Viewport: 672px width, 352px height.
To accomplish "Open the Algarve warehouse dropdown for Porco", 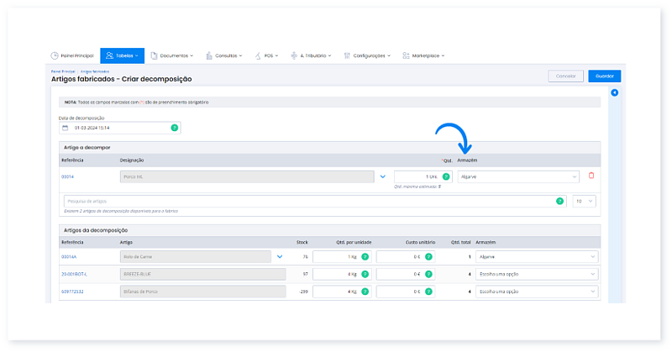I will (518, 176).
